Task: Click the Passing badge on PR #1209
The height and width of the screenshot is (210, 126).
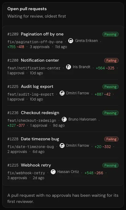Action: 110,34
